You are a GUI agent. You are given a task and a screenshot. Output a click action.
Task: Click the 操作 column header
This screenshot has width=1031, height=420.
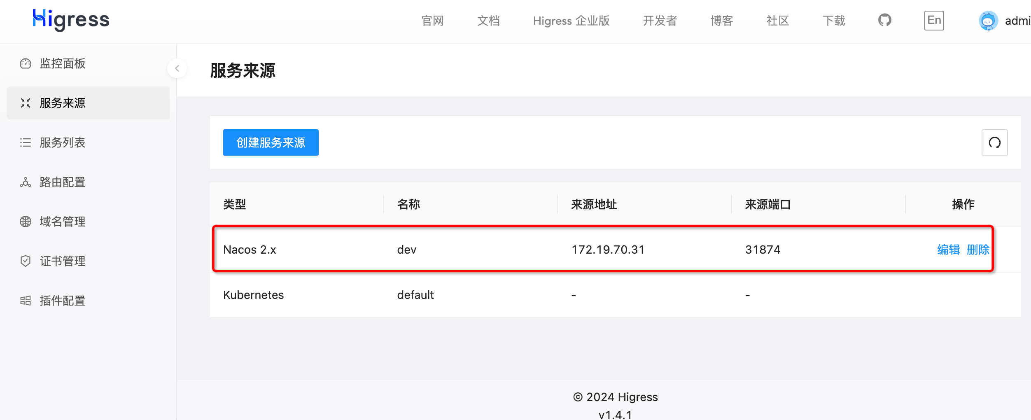pos(963,204)
